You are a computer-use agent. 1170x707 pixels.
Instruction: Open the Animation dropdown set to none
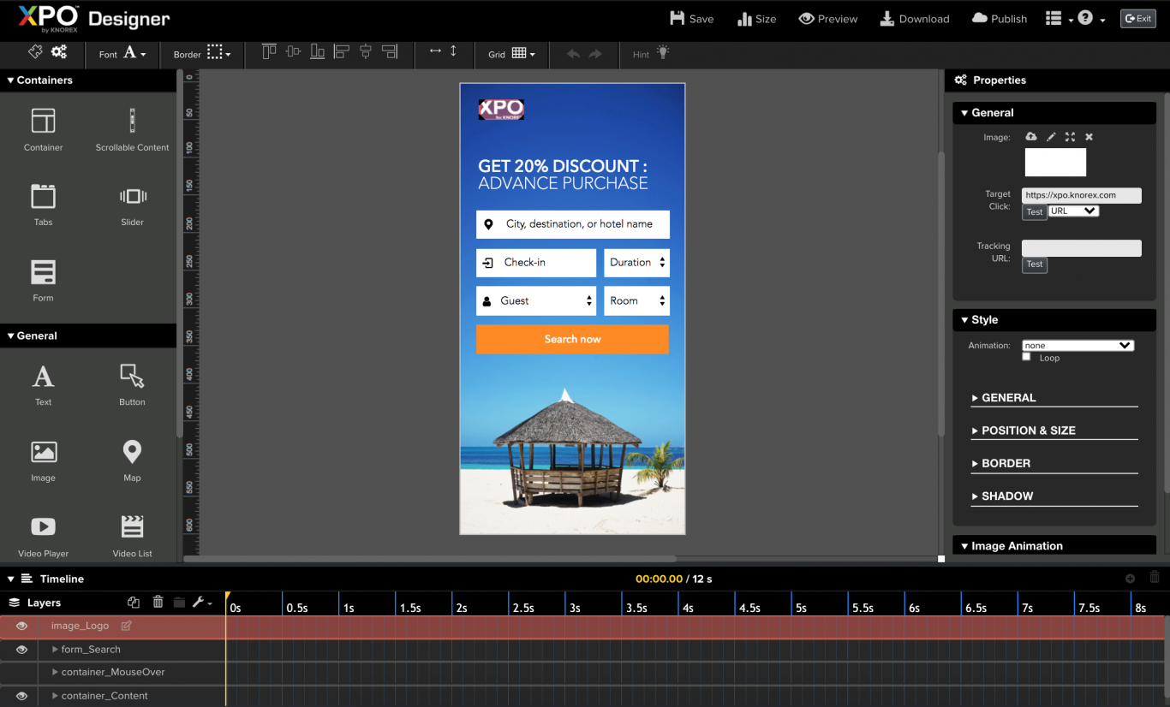(x=1078, y=346)
